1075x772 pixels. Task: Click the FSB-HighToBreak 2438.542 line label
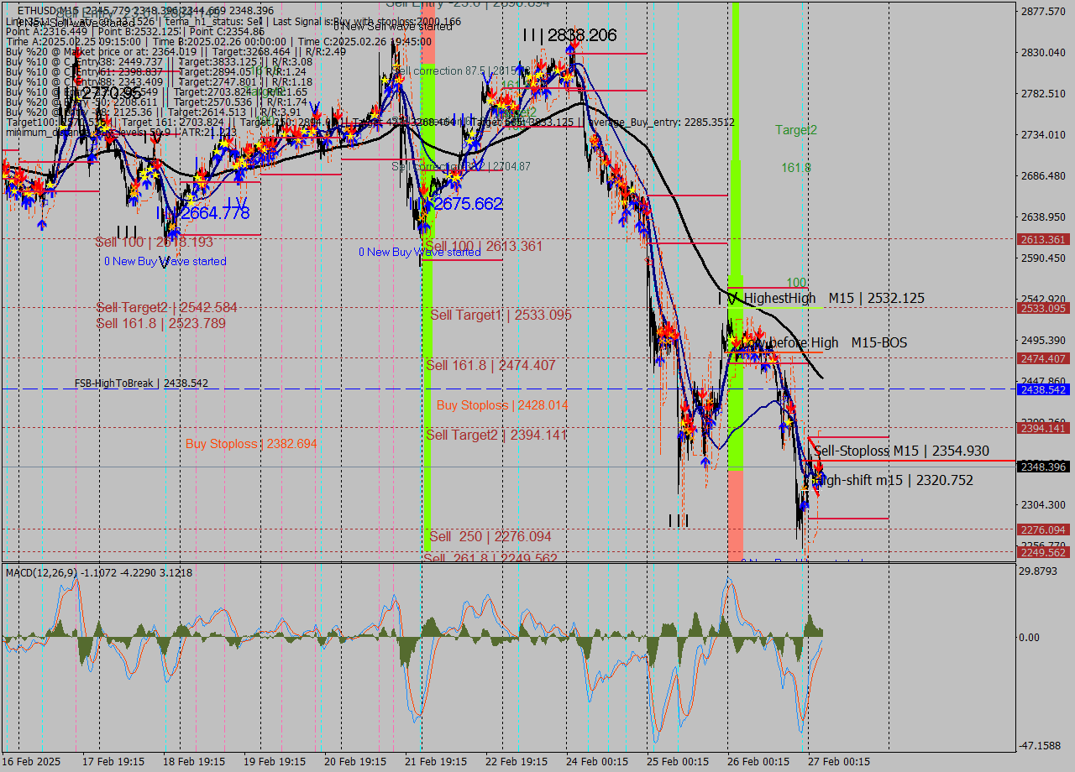coord(141,383)
